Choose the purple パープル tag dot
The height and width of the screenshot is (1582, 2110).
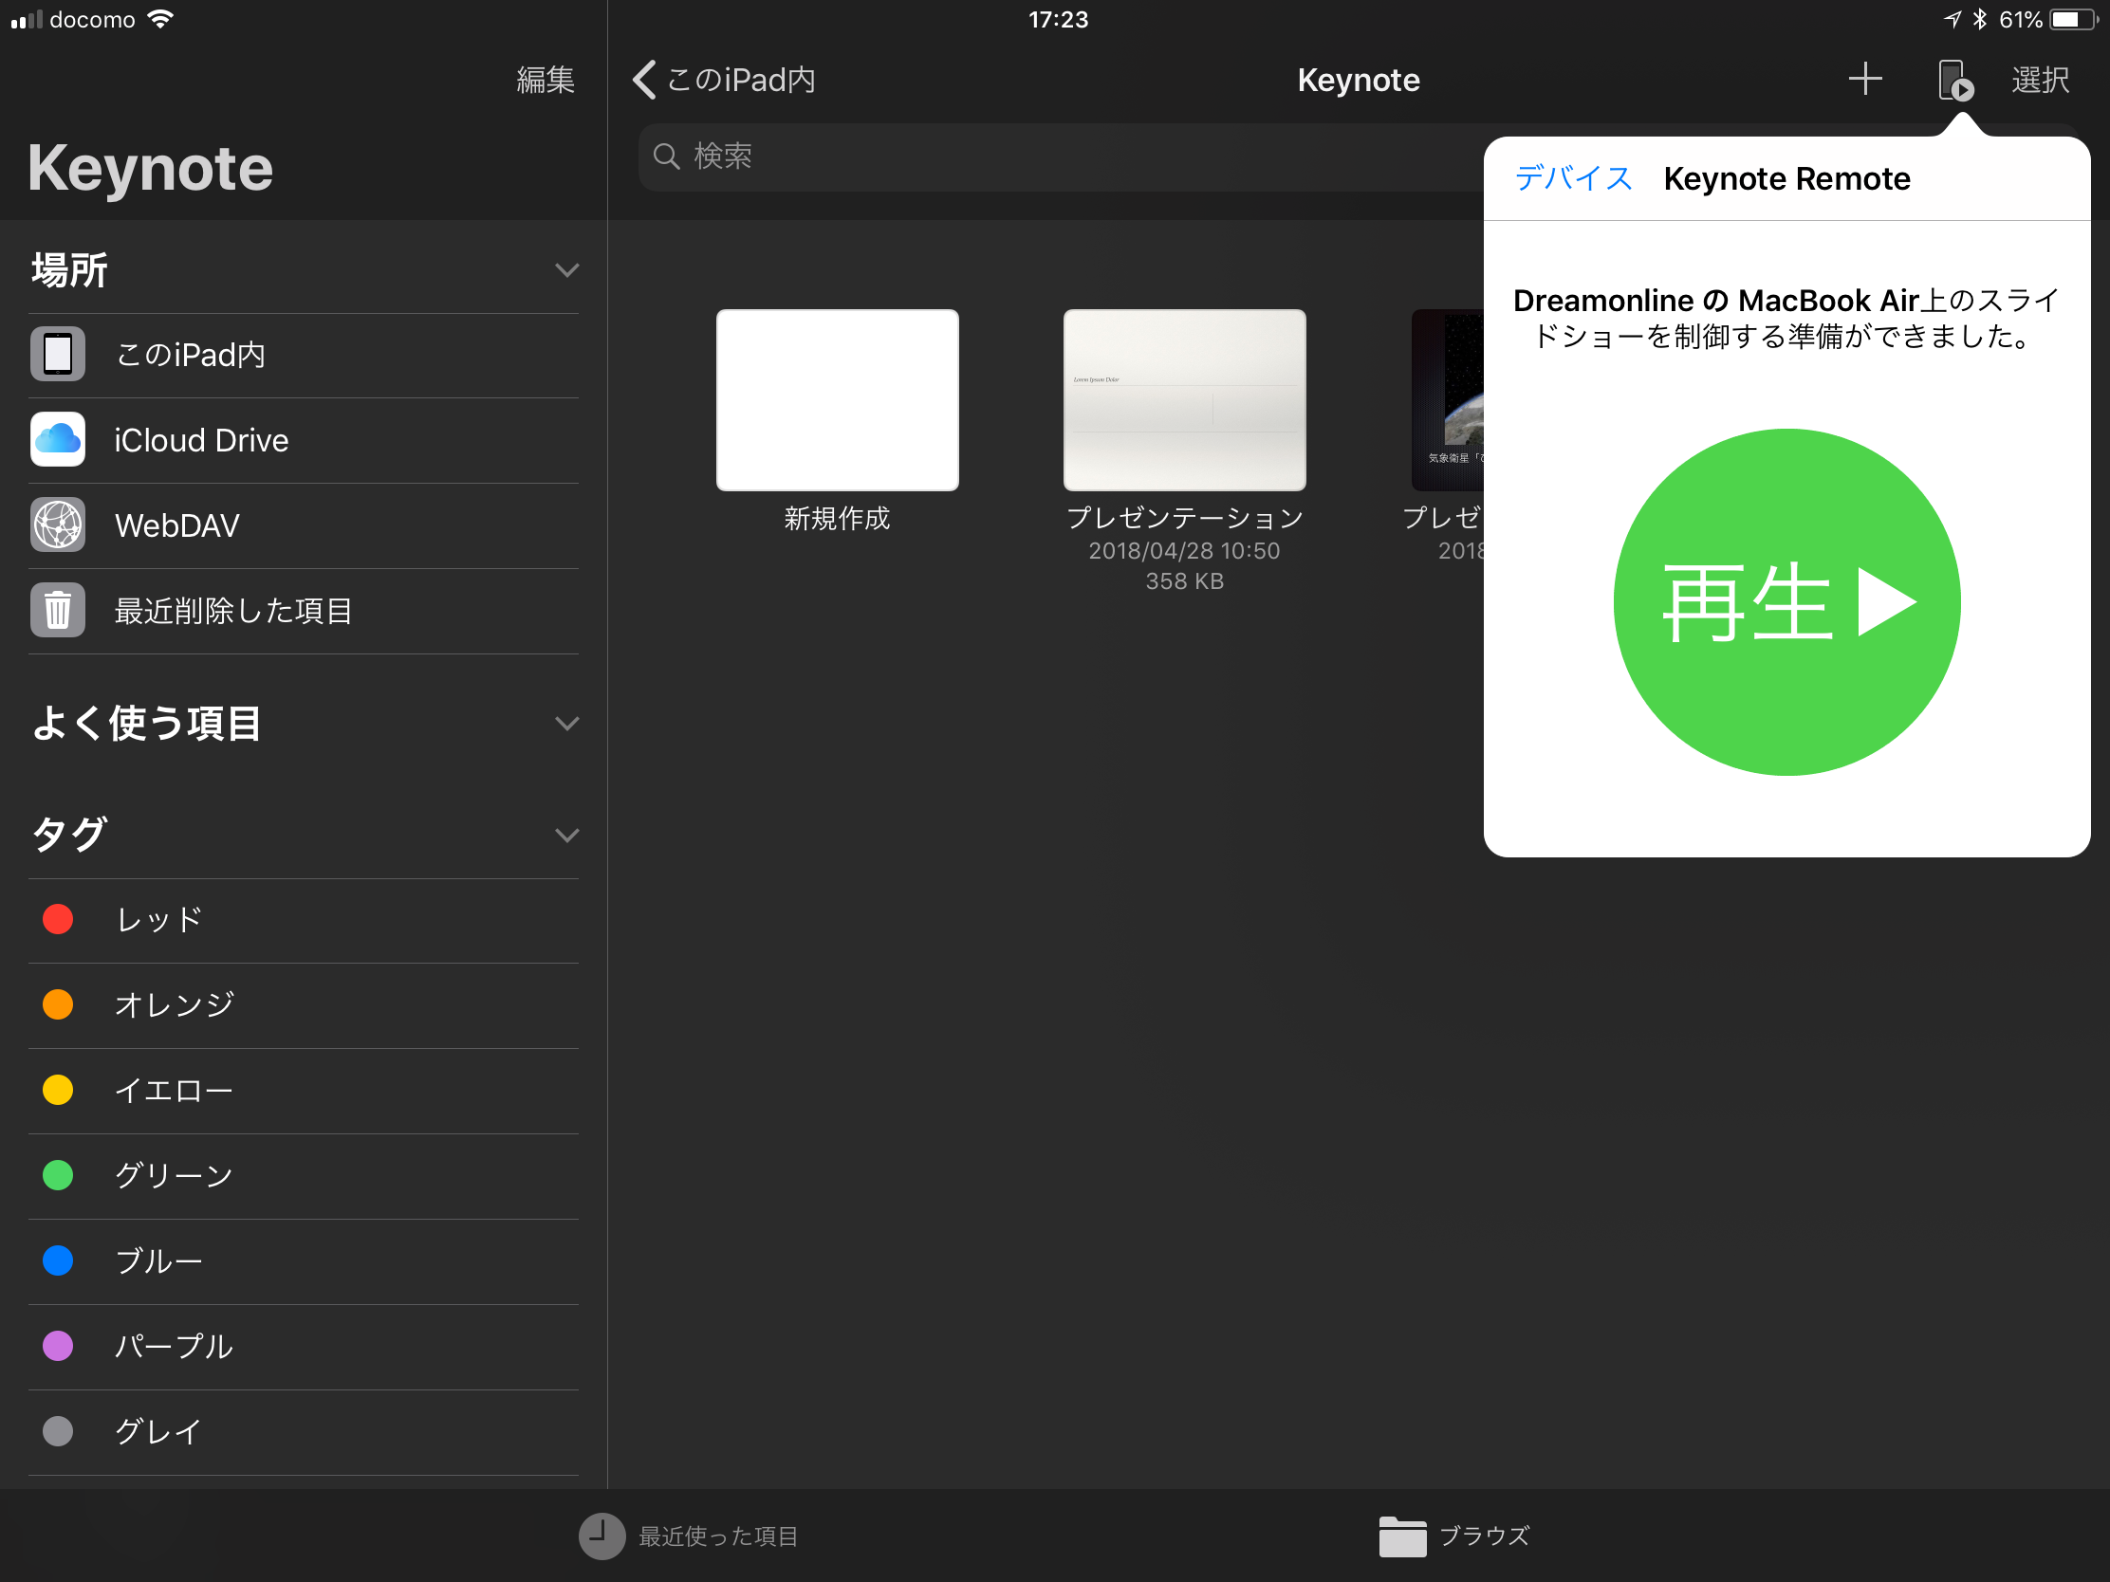pos(58,1347)
